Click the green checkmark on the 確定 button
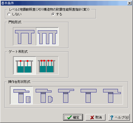 point(69,117)
